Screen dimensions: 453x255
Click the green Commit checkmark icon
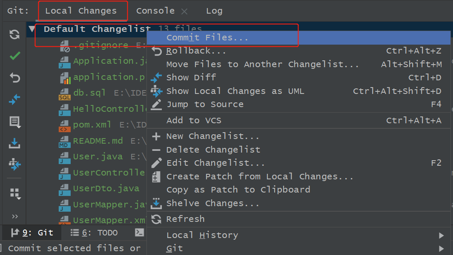click(14, 56)
